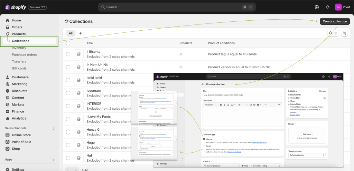Open Customers in the main sidebar

pos(20,77)
